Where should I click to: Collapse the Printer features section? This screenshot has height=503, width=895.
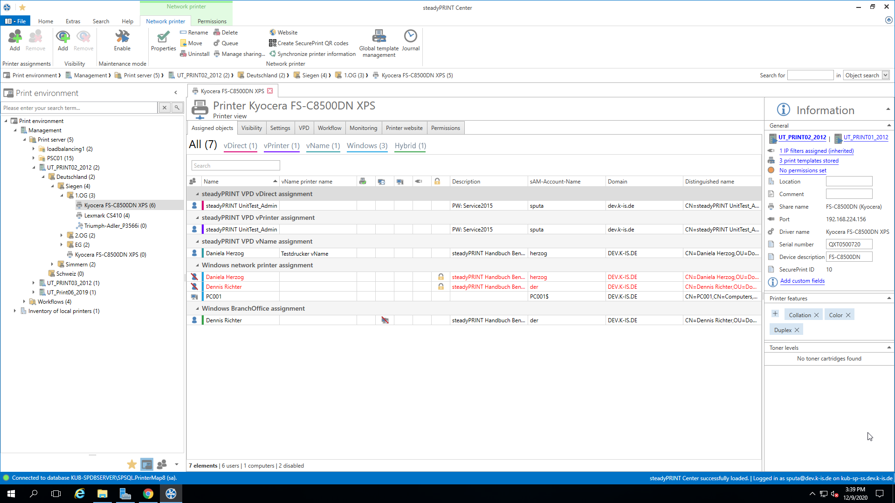click(x=888, y=298)
